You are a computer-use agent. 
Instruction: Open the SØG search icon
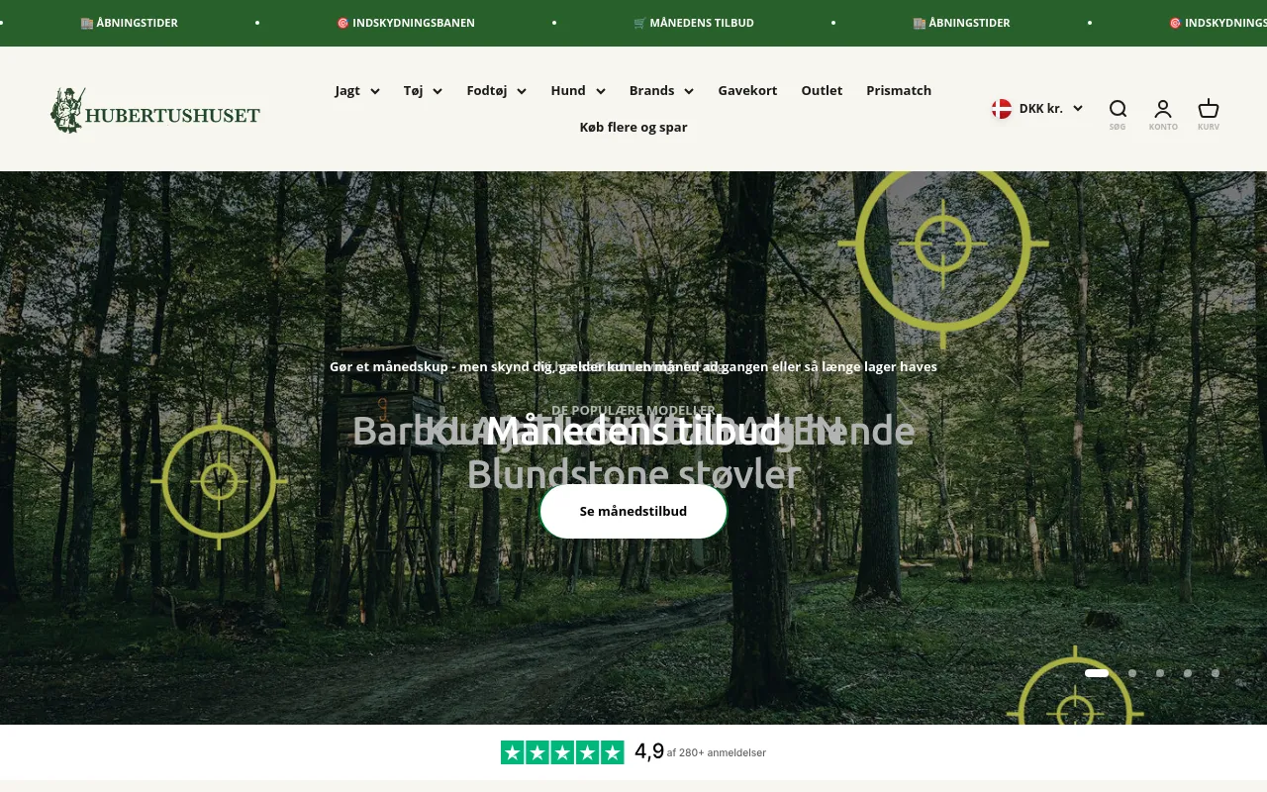(x=1118, y=109)
